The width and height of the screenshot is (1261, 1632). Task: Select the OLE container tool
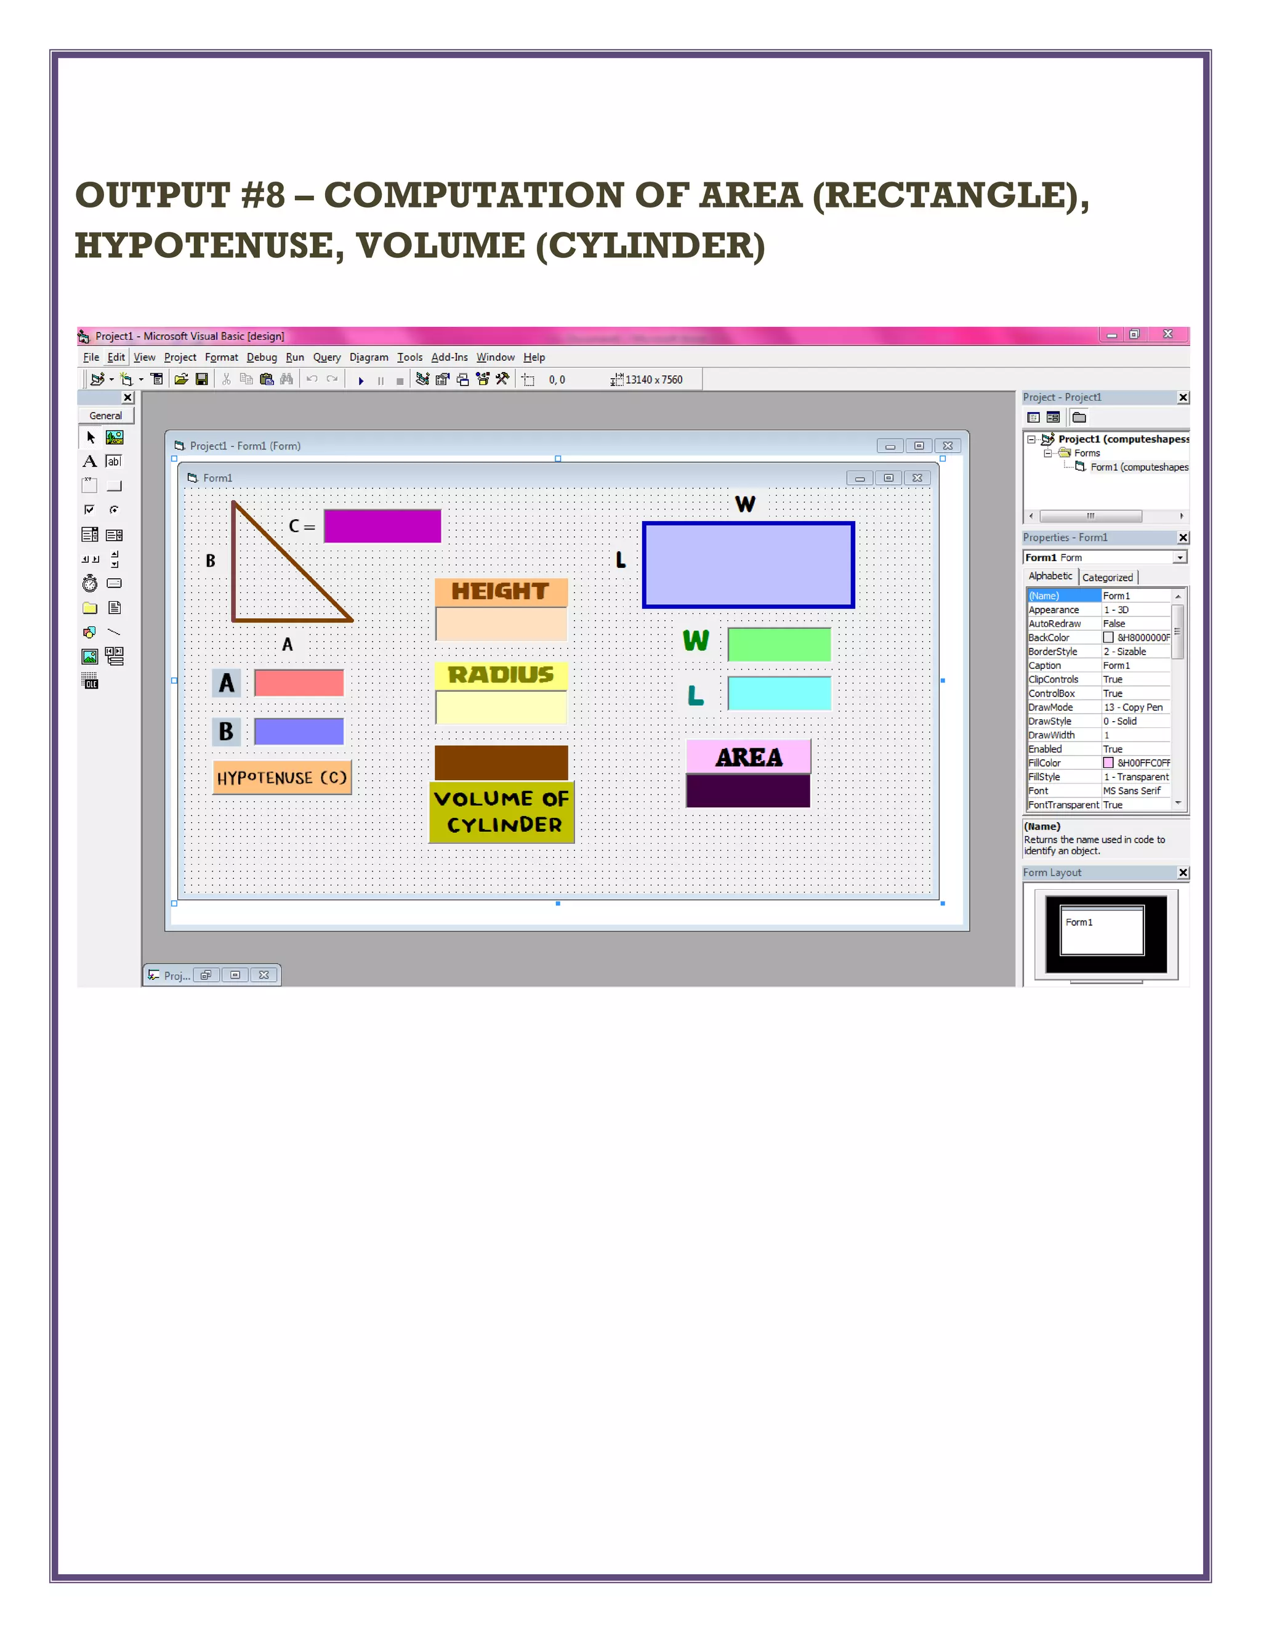point(91,681)
